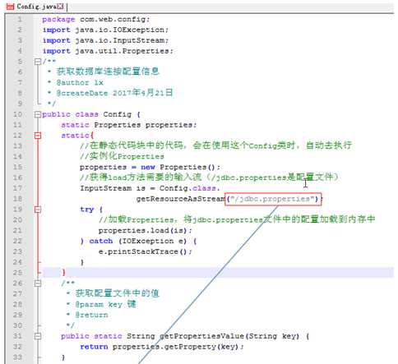
Task: Click on 'e.printStackTrace();' line
Action: (146, 251)
